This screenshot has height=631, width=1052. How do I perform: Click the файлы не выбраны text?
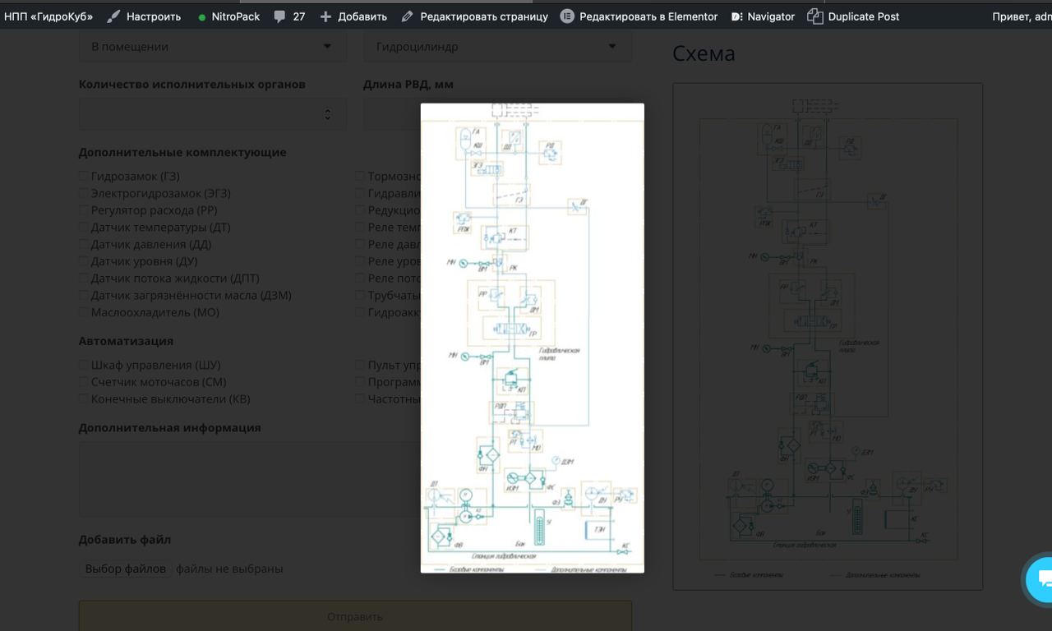pos(229,569)
